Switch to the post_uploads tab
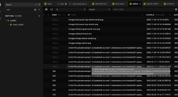 point(119,4)
